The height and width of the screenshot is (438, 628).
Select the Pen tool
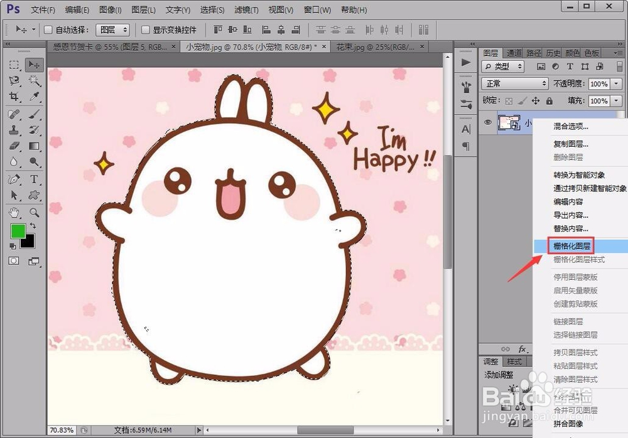coord(14,179)
